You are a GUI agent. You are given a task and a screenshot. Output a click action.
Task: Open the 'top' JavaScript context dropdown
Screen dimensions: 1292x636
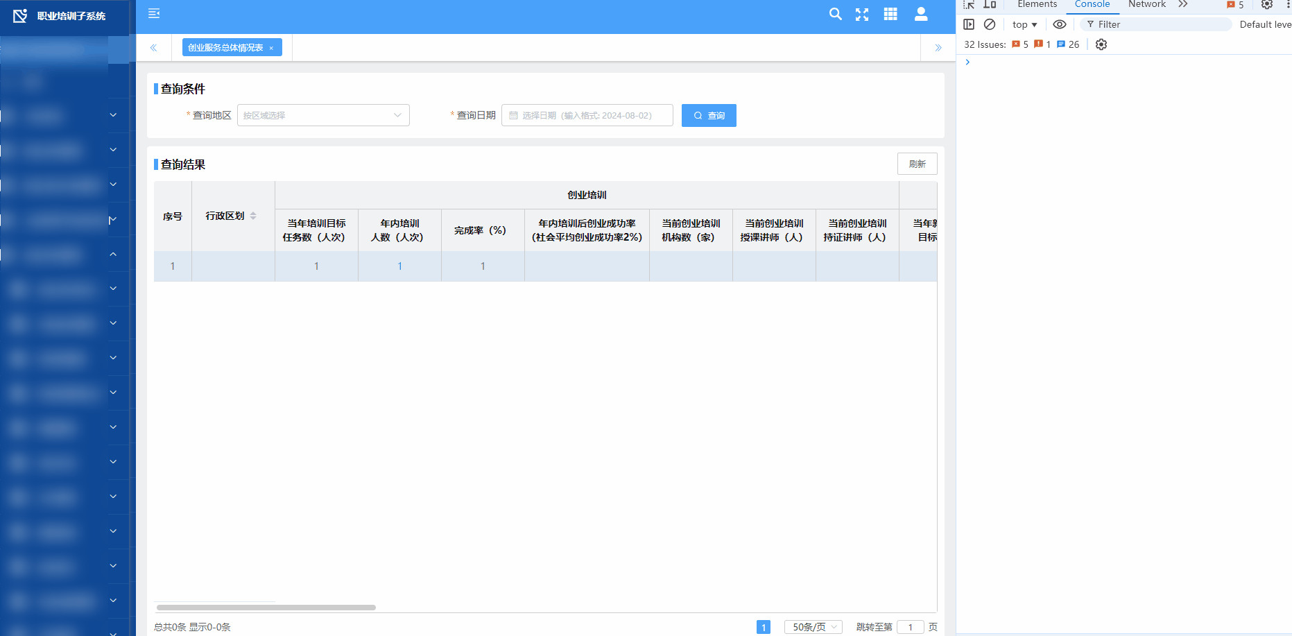point(1024,24)
